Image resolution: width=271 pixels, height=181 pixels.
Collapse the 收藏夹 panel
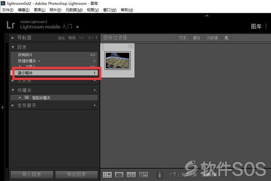click(13, 90)
